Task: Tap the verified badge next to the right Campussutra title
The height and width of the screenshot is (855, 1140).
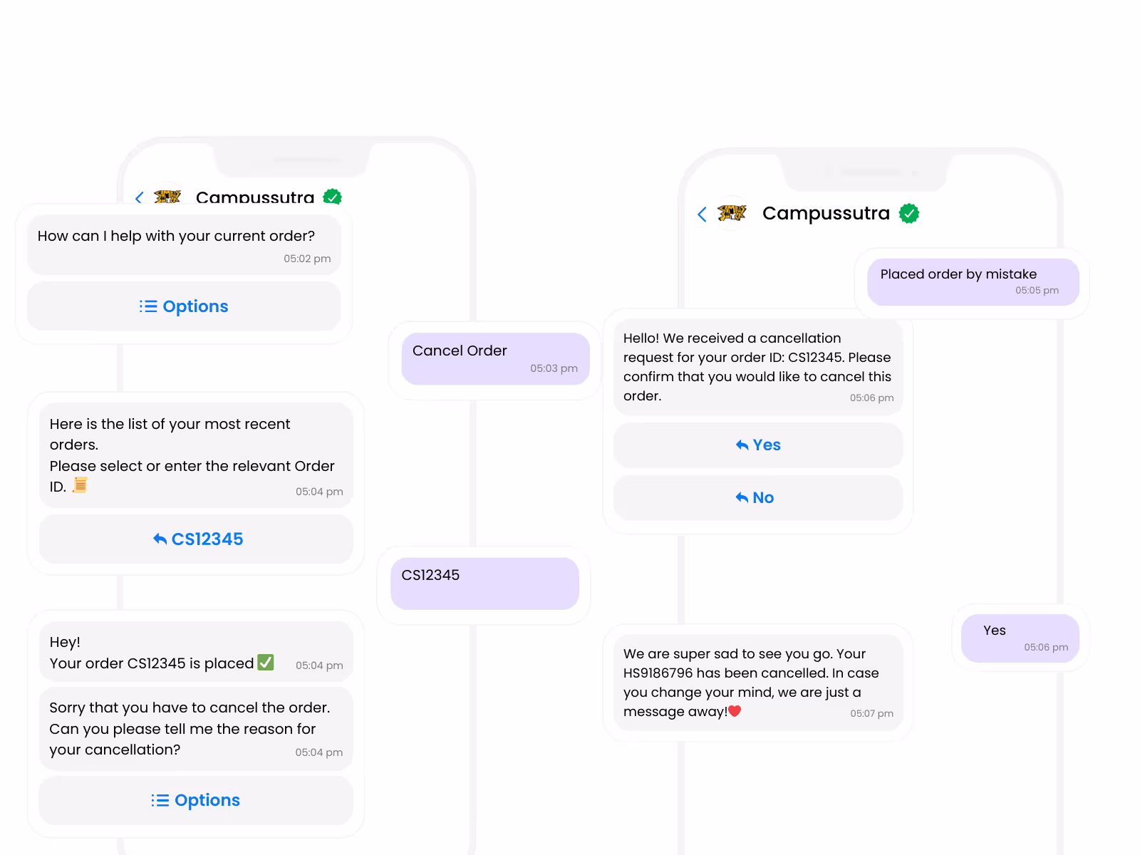Action: (x=909, y=213)
